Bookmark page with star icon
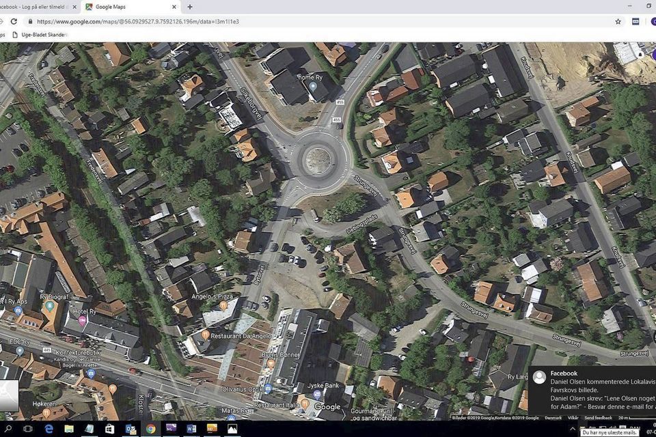656x437 pixels. click(618, 21)
